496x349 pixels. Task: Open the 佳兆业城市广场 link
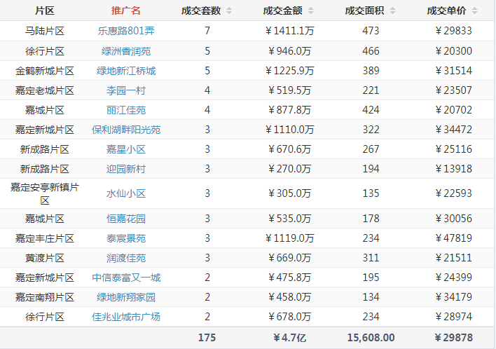pos(126,317)
